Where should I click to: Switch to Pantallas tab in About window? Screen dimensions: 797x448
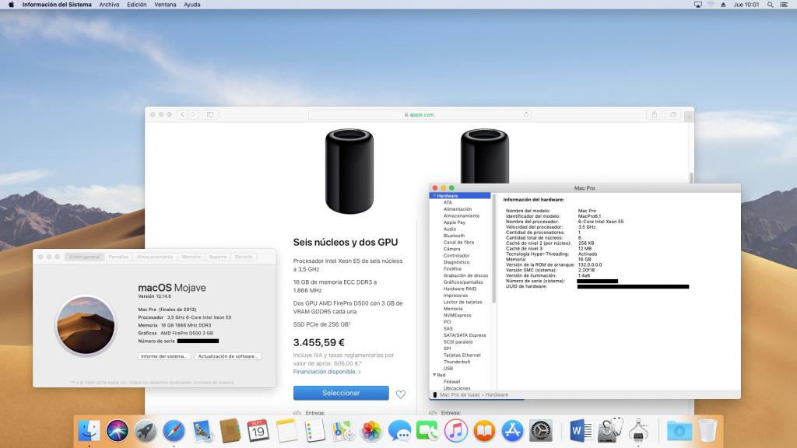pyautogui.click(x=118, y=257)
